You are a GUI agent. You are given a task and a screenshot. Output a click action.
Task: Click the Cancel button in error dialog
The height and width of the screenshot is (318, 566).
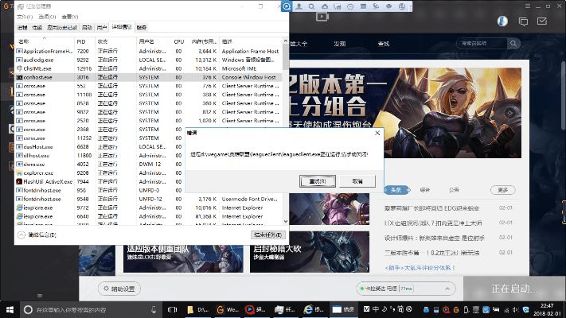tap(357, 181)
